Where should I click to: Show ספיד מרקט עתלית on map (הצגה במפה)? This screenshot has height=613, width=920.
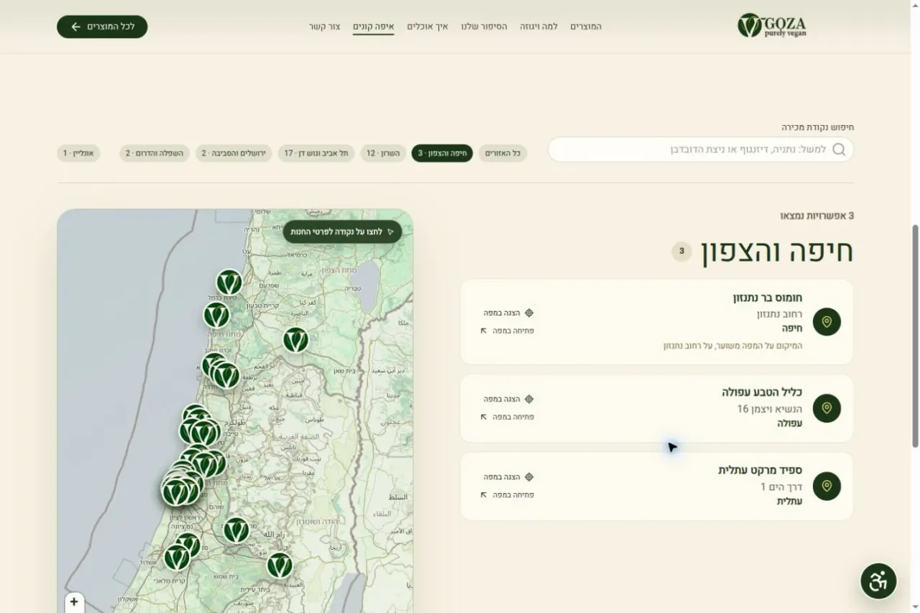coord(508,476)
